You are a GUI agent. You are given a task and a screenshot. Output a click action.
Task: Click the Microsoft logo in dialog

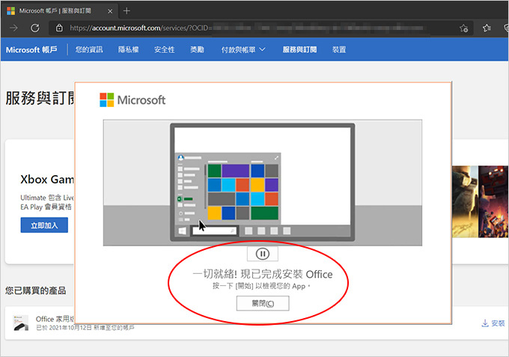coord(132,100)
